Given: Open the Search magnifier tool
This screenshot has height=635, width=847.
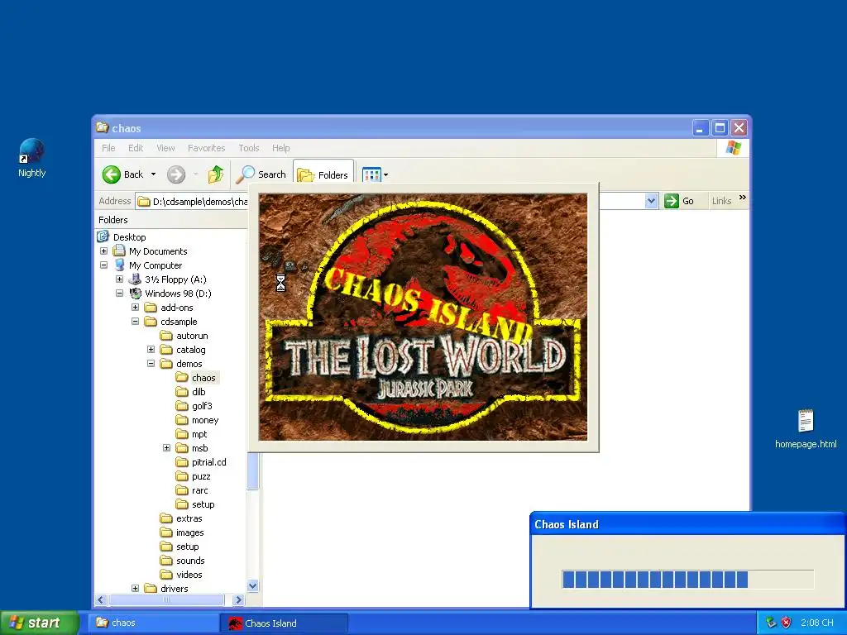Looking at the screenshot, I should (x=262, y=174).
